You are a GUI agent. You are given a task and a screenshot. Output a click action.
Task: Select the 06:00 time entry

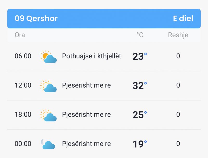23,56
